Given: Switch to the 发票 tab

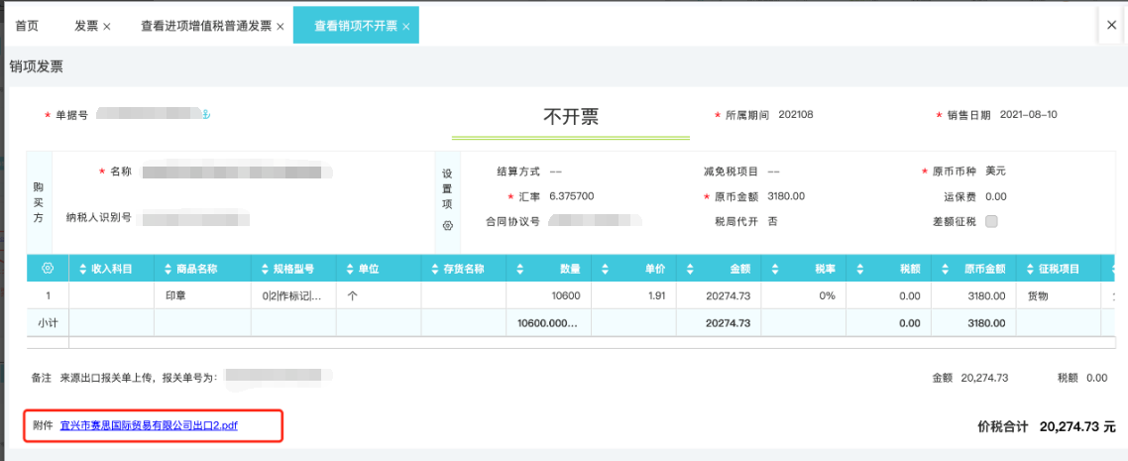Looking at the screenshot, I should (x=86, y=26).
